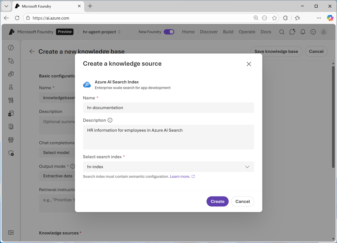Click the knowledge base Name field behind dialog
Image resolution: width=337 pixels, height=243 pixels.
click(x=57, y=98)
